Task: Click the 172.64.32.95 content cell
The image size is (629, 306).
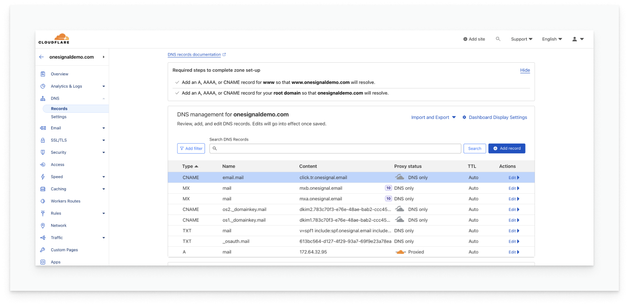Action: 313,252
